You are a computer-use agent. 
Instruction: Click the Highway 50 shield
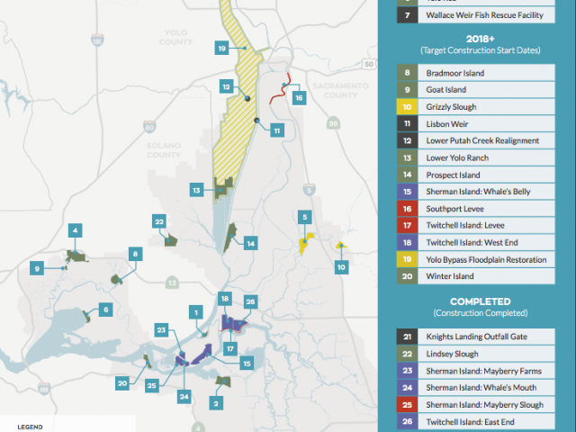coord(368,64)
